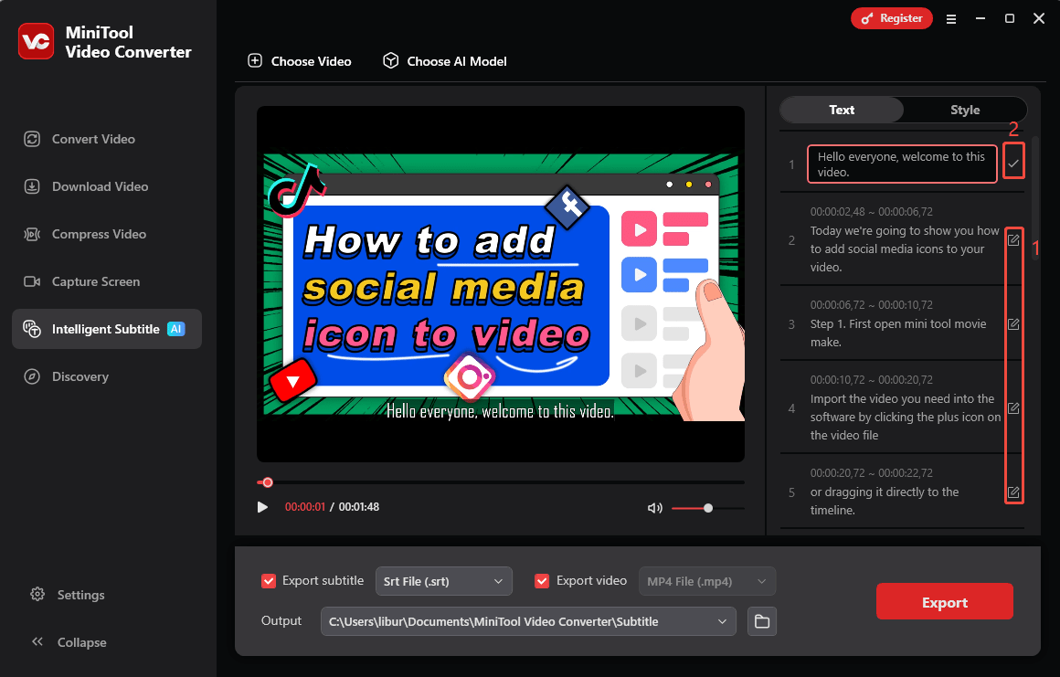Click the AI badge next to Intelligent Subtitle
1060x677 pixels.
pyautogui.click(x=175, y=329)
